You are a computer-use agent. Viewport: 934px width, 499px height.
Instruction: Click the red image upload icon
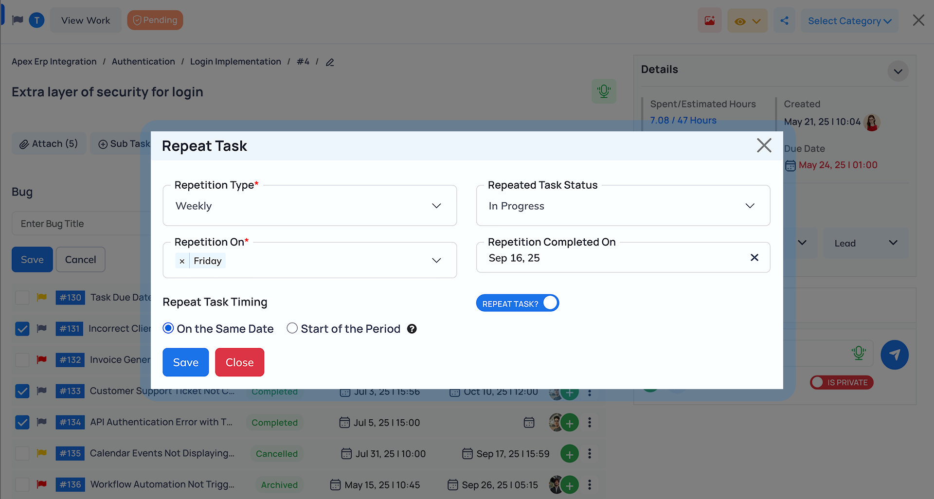(709, 21)
